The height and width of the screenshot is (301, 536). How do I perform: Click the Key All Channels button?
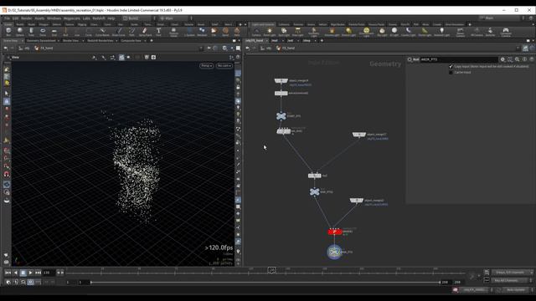(509, 281)
